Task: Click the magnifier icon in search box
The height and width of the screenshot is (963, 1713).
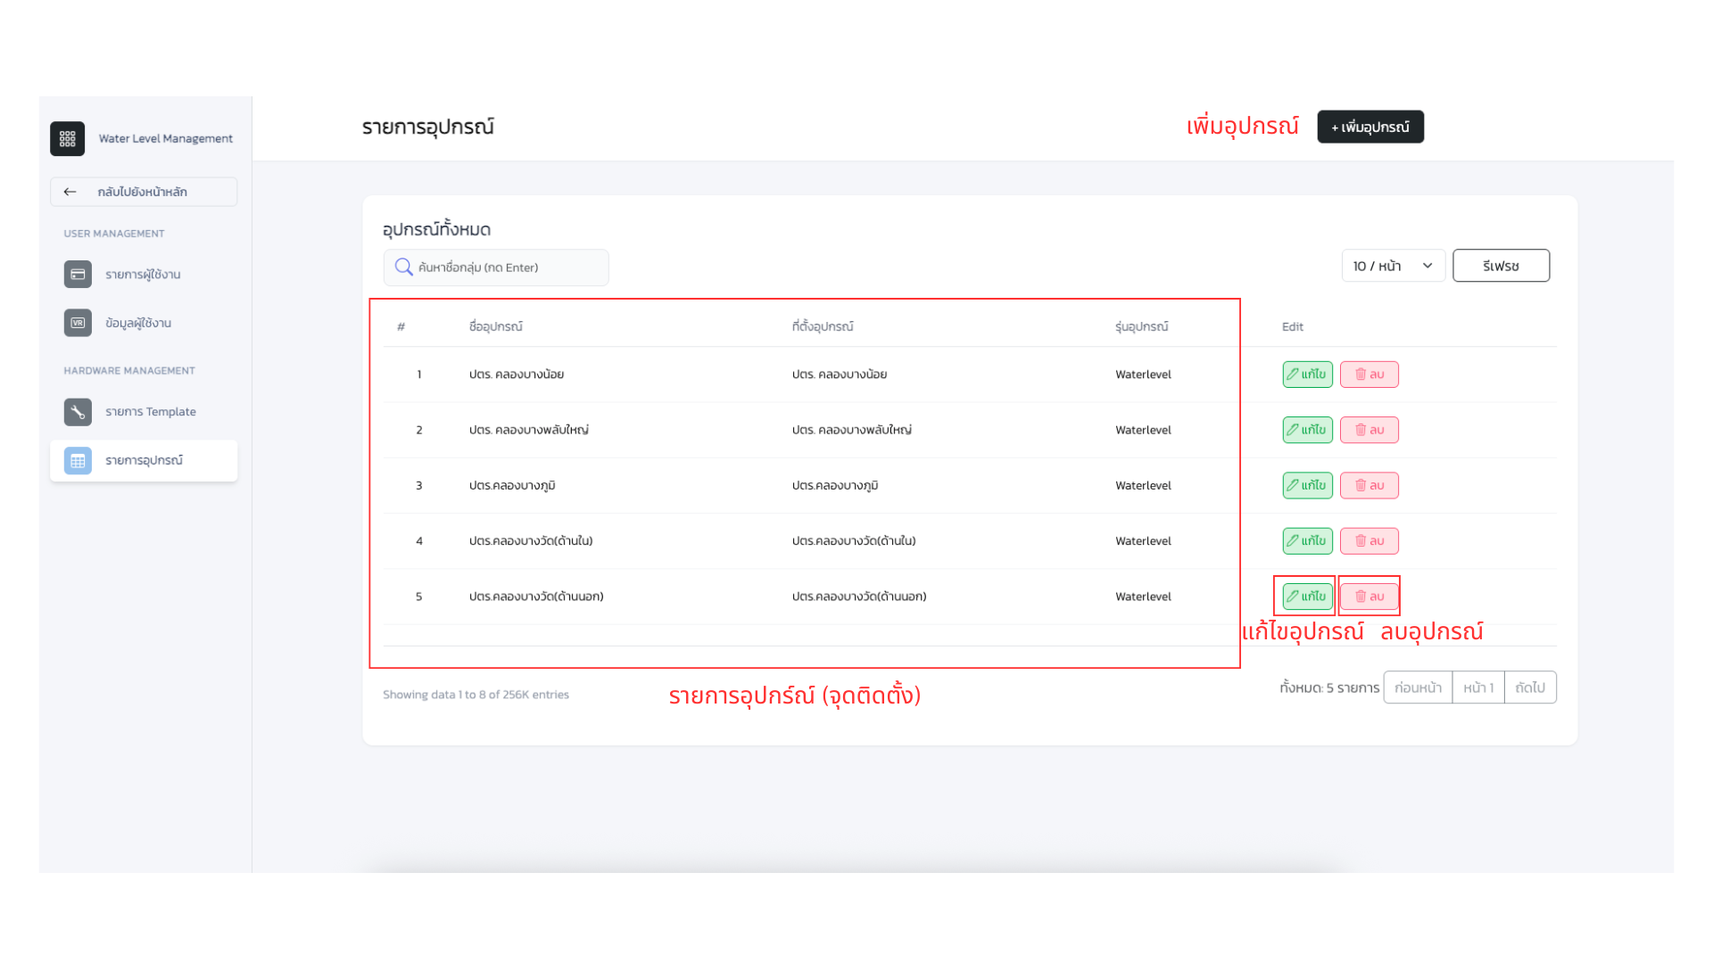Action: [x=403, y=267]
